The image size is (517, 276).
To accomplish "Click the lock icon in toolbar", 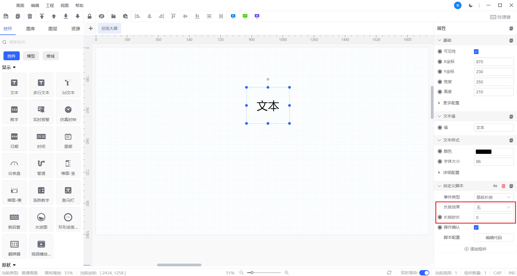I will pyautogui.click(x=89, y=16).
